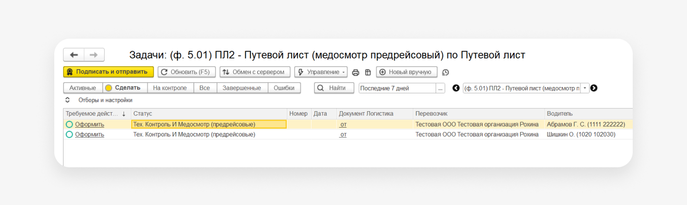Click Статус column header
687x205 pixels.
209,114
